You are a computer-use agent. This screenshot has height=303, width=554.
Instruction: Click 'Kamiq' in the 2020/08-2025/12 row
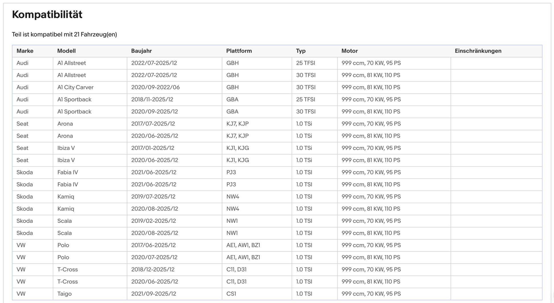tap(66, 209)
